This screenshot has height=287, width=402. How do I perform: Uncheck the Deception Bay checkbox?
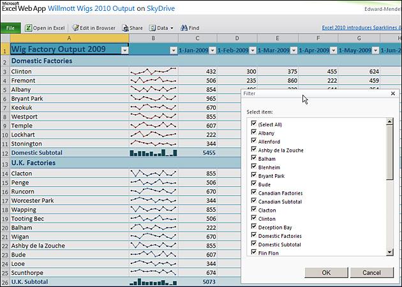254,226
